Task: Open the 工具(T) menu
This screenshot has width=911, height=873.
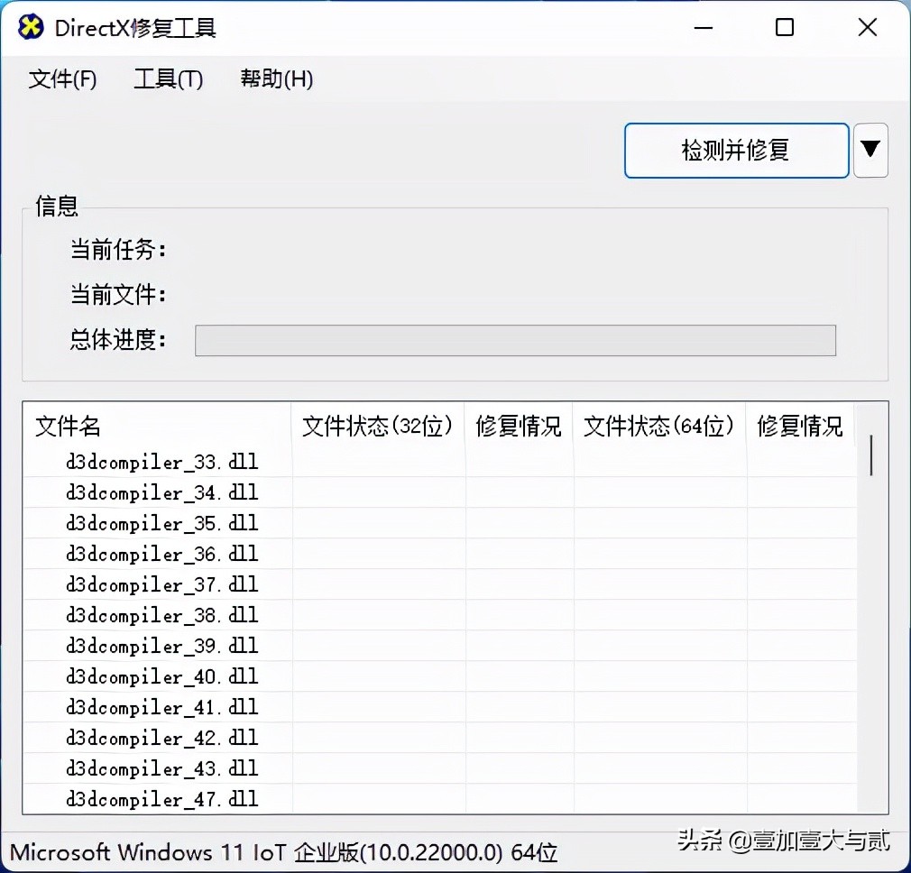Action: coord(168,79)
